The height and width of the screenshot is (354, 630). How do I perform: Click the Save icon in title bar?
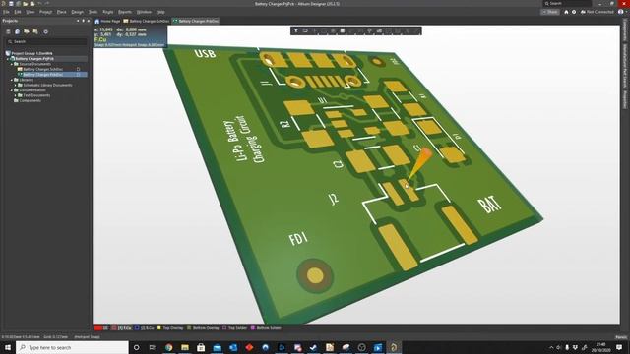point(11,4)
